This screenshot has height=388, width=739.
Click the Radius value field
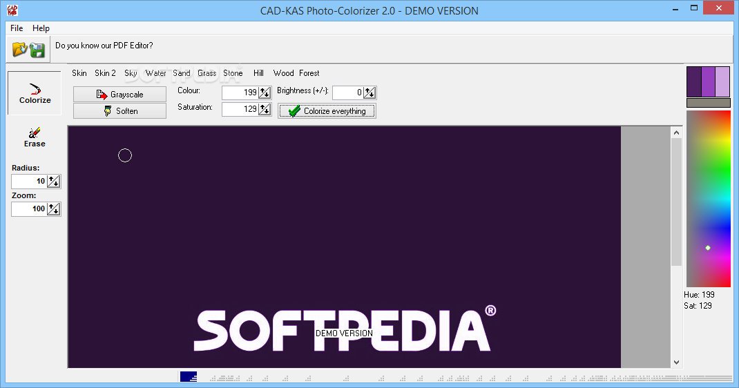(29, 182)
